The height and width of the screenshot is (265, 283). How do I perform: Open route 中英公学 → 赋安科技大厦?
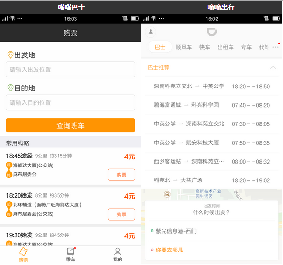tap(212, 143)
